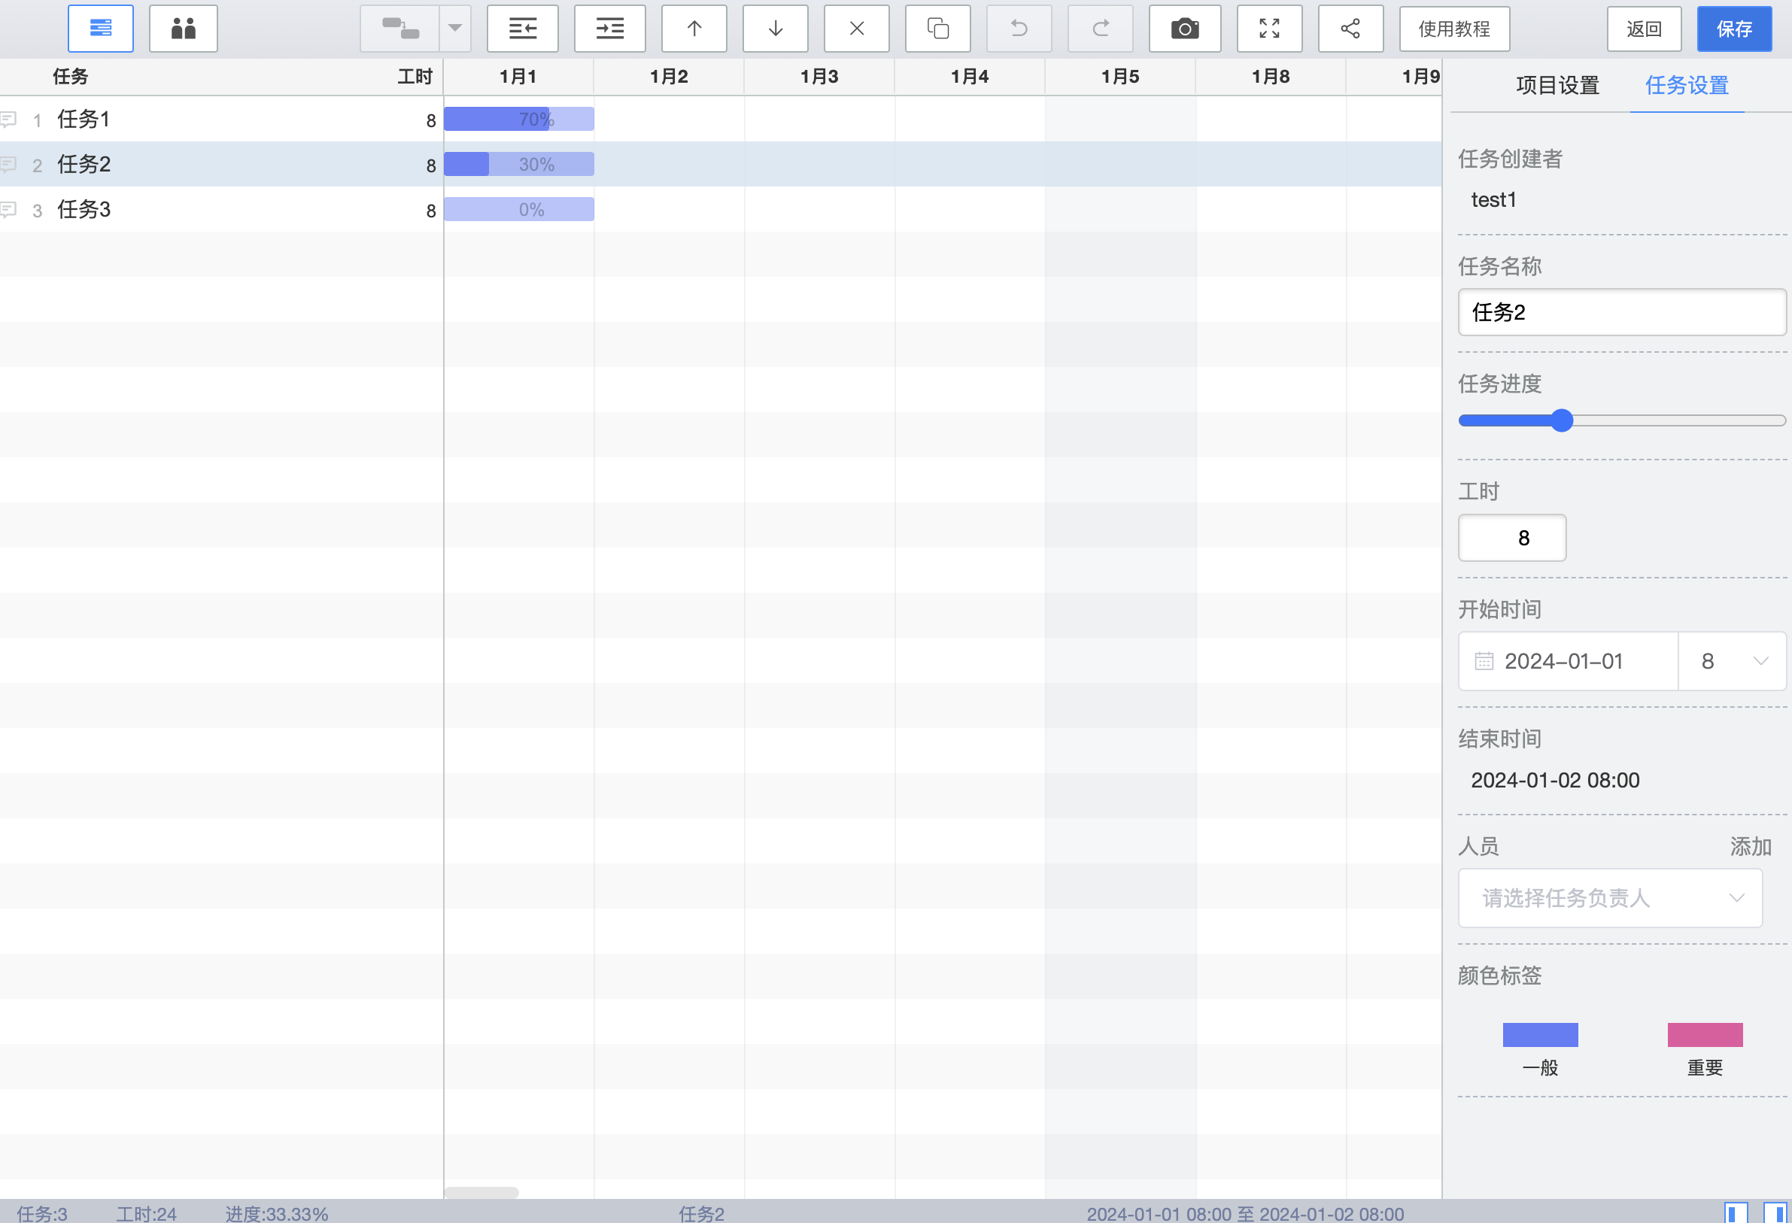This screenshot has height=1223, width=1792.
Task: Click 进度:33.33% in the status bar
Action: coord(277,1214)
